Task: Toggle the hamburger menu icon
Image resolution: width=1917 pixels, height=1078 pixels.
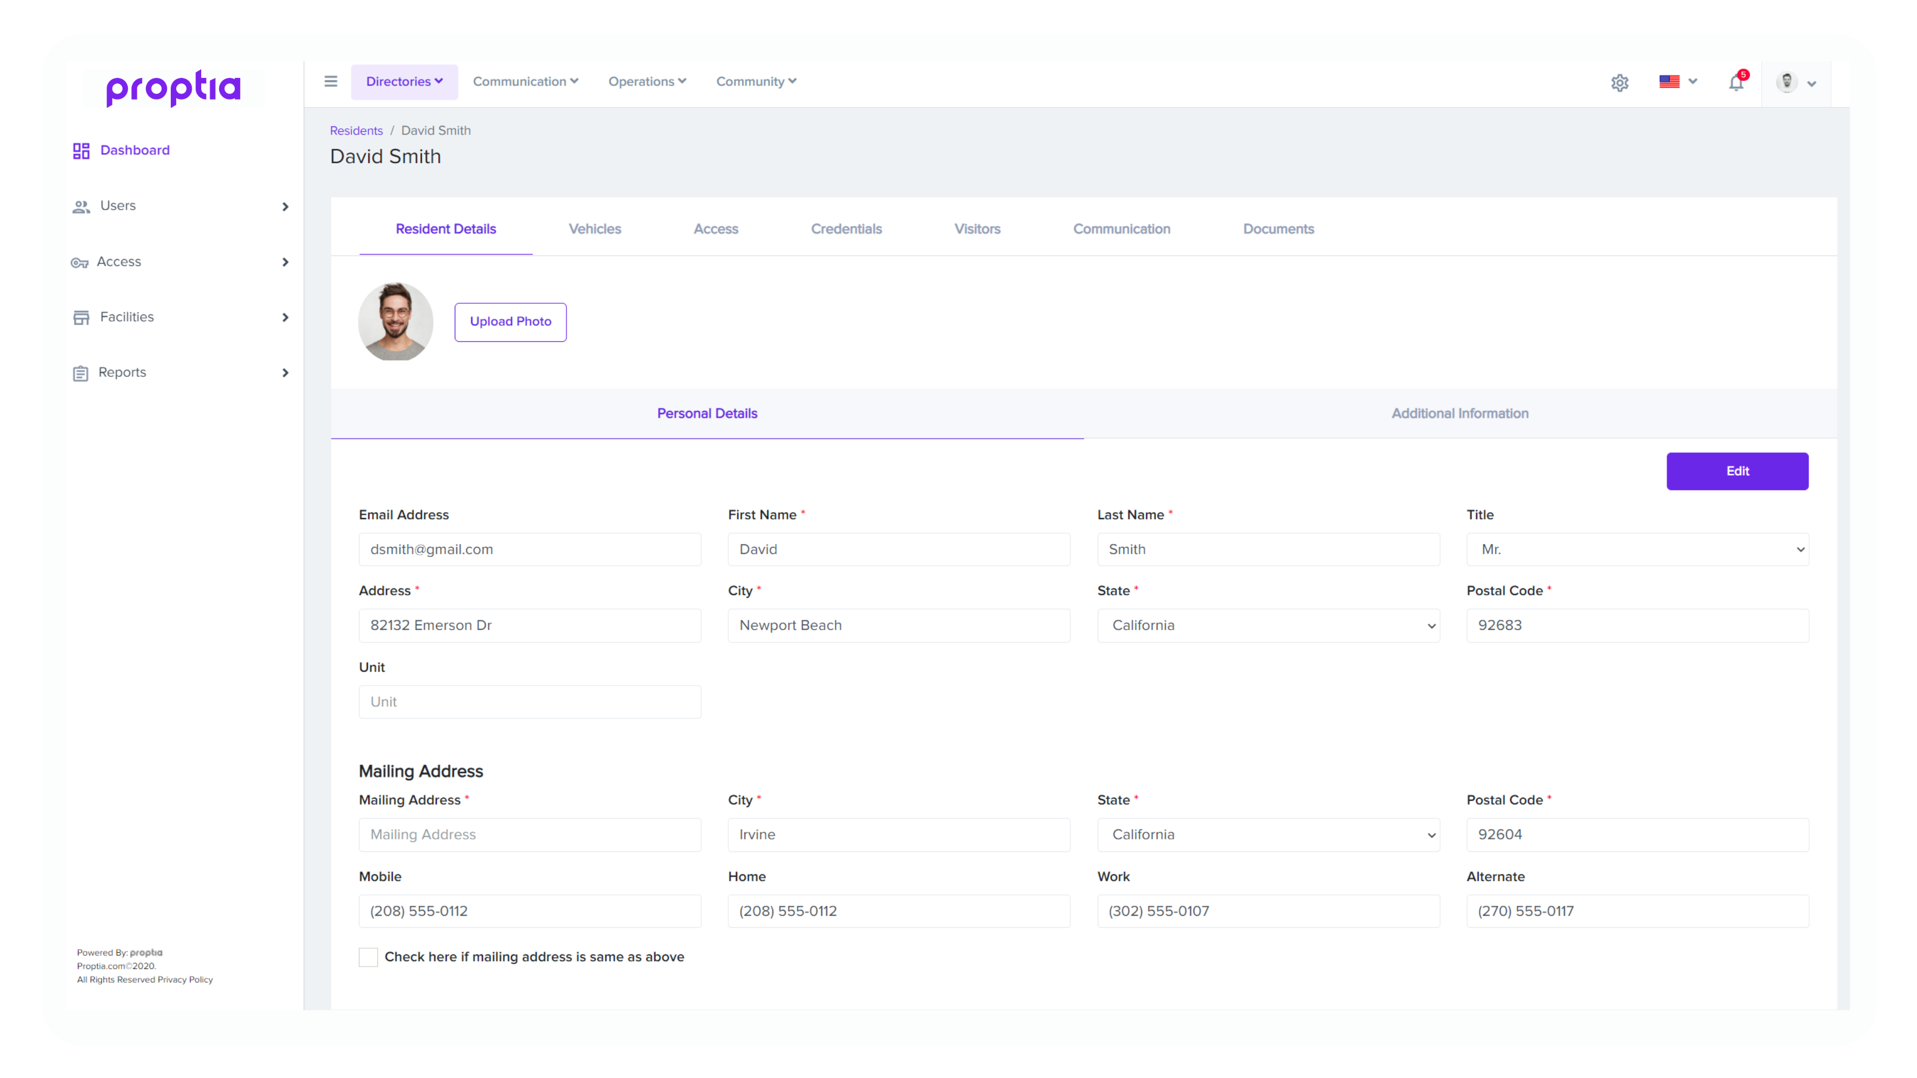Action: click(330, 82)
